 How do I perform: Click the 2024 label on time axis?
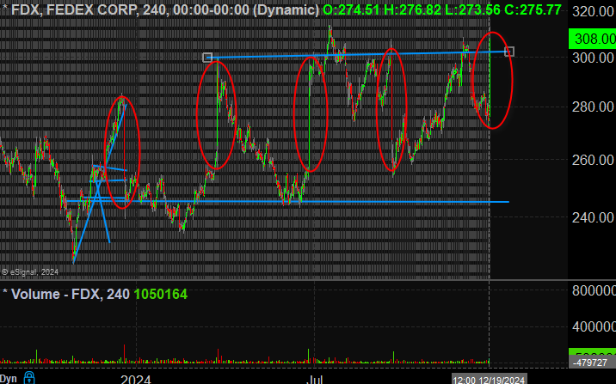click(136, 380)
